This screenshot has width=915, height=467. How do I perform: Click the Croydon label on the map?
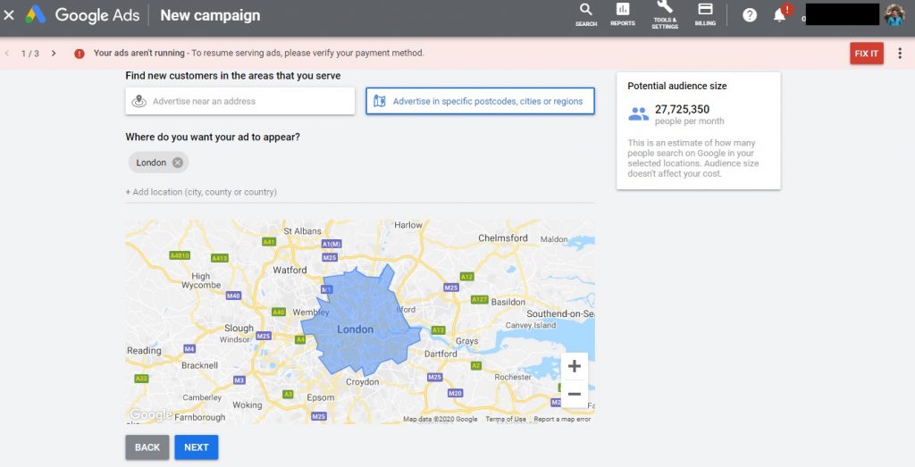pyautogui.click(x=363, y=382)
